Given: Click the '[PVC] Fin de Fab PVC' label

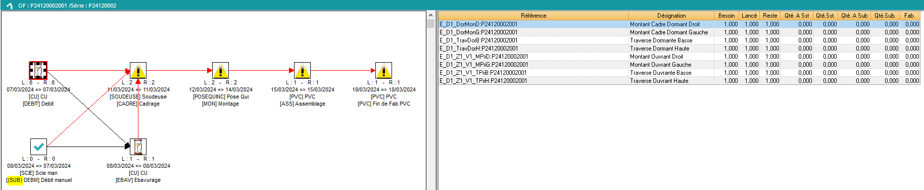Looking at the screenshot, I should [384, 104].
